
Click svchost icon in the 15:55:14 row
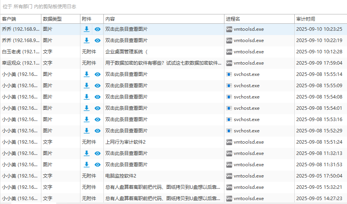[x=229, y=74]
